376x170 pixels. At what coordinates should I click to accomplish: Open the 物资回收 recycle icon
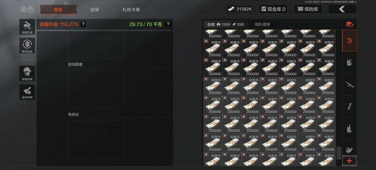point(27,46)
